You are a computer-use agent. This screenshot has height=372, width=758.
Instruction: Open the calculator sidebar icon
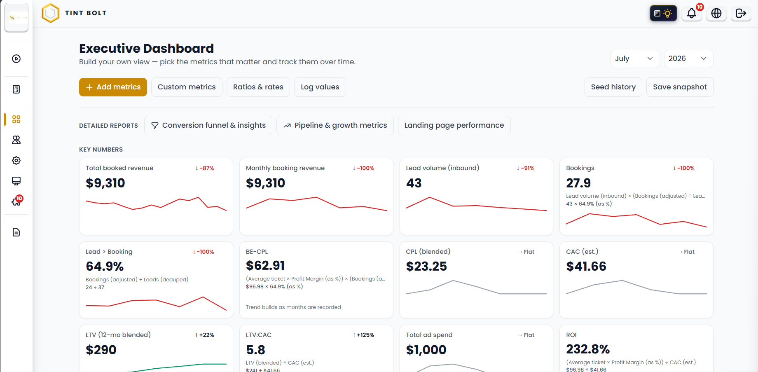(x=16, y=89)
